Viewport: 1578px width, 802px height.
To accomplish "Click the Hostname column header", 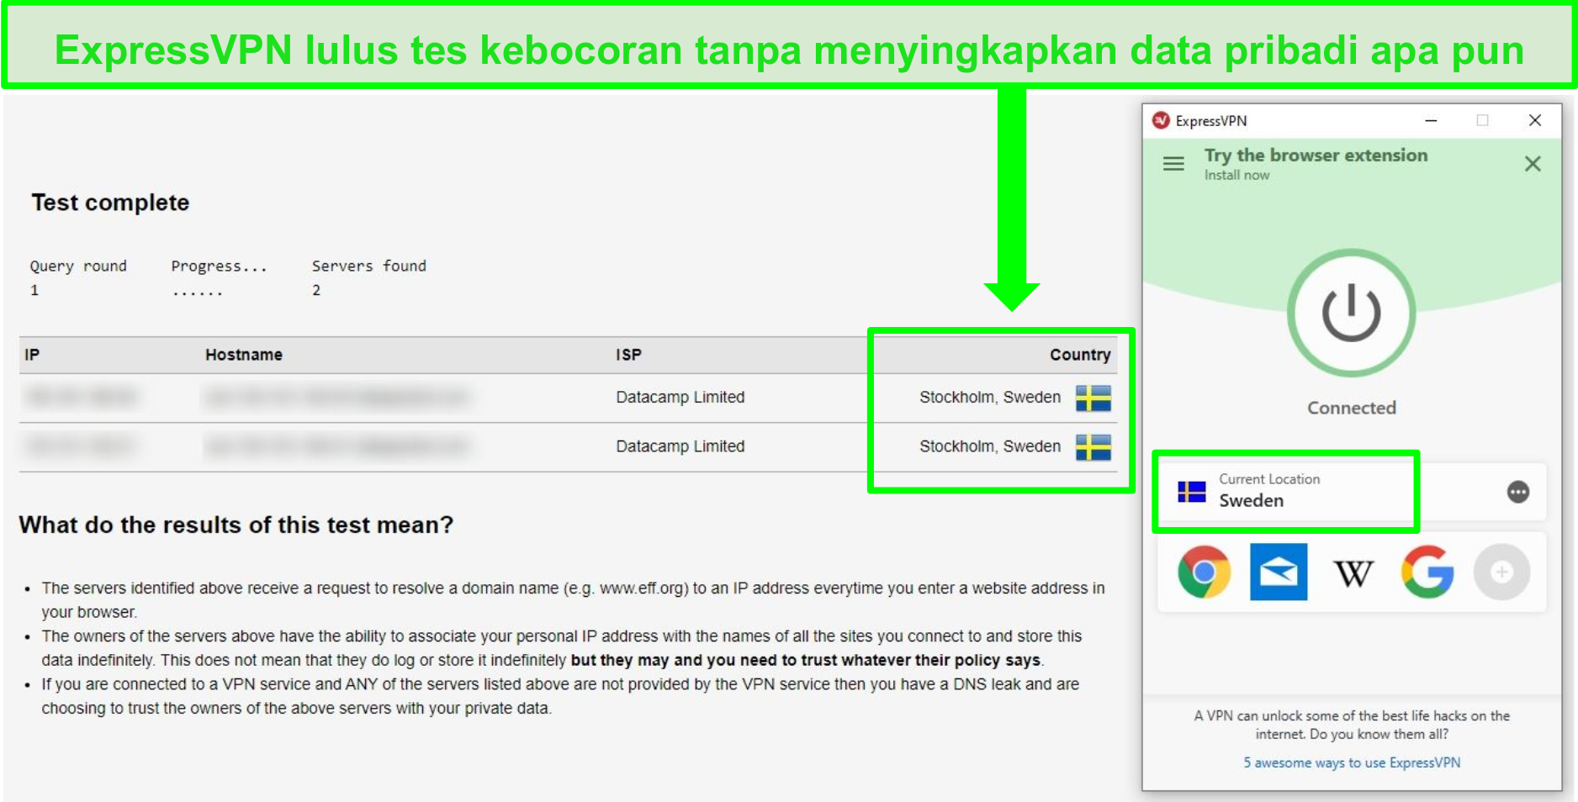I will (x=244, y=355).
